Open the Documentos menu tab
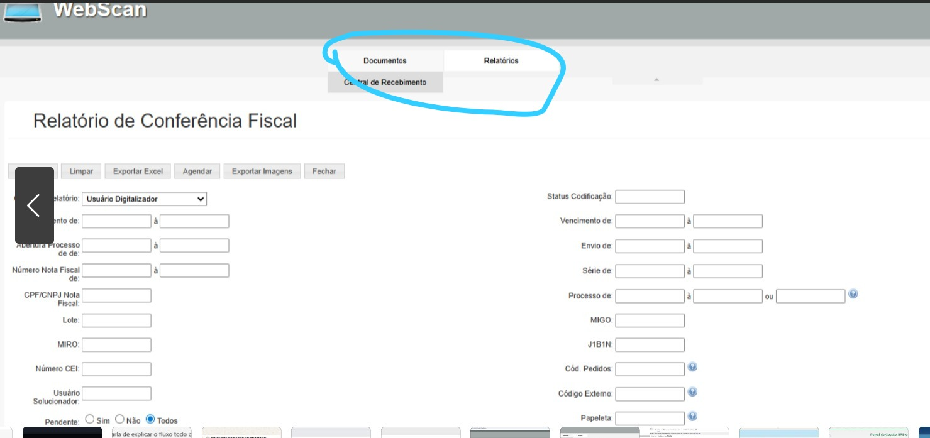 click(x=385, y=61)
